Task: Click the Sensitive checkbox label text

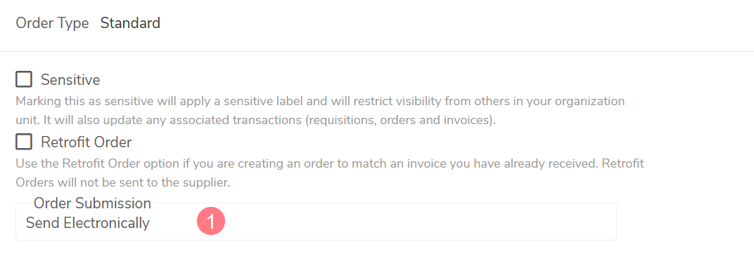Action: [70, 79]
